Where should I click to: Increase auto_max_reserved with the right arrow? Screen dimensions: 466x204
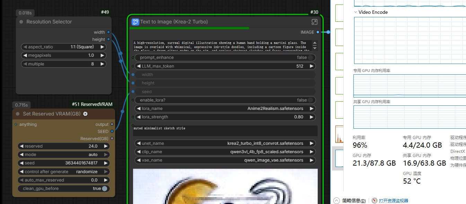106,180
